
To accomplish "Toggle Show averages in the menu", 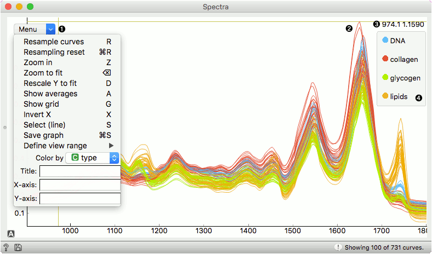I will tap(50, 94).
